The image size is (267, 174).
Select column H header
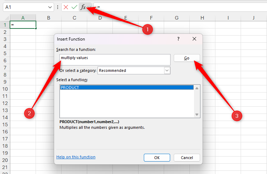202,18
